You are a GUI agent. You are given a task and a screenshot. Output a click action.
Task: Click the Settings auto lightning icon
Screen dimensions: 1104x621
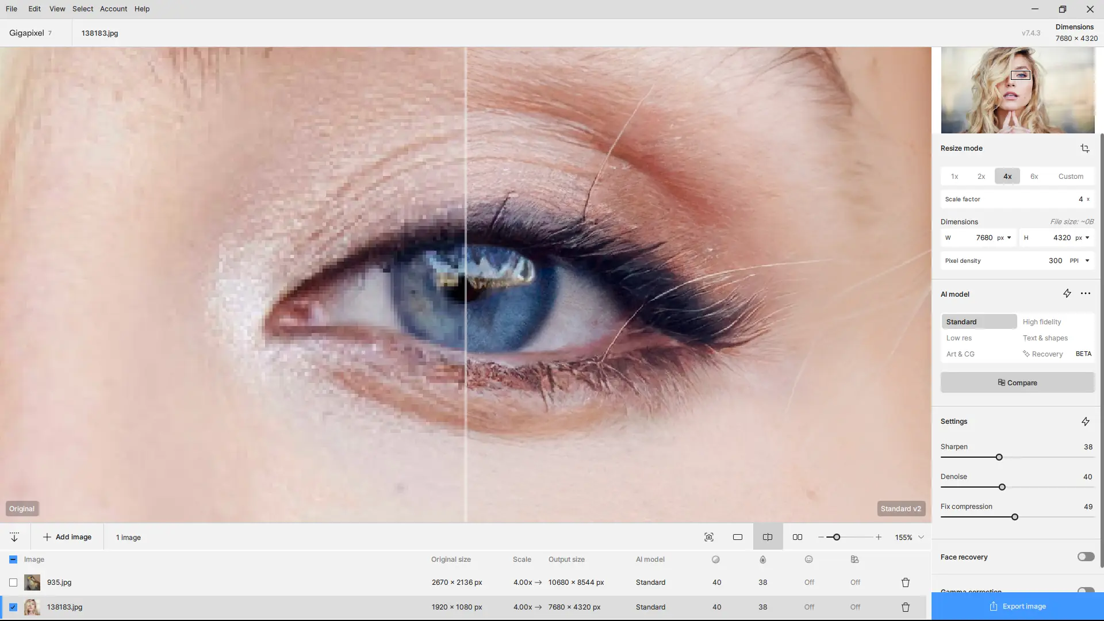click(1085, 421)
